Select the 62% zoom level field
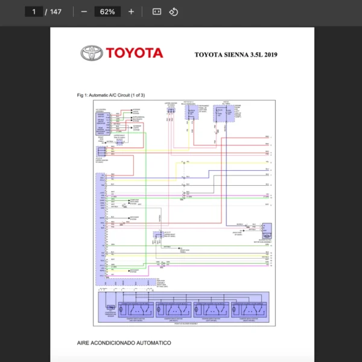The width and height of the screenshot is (362, 362). pos(107,11)
